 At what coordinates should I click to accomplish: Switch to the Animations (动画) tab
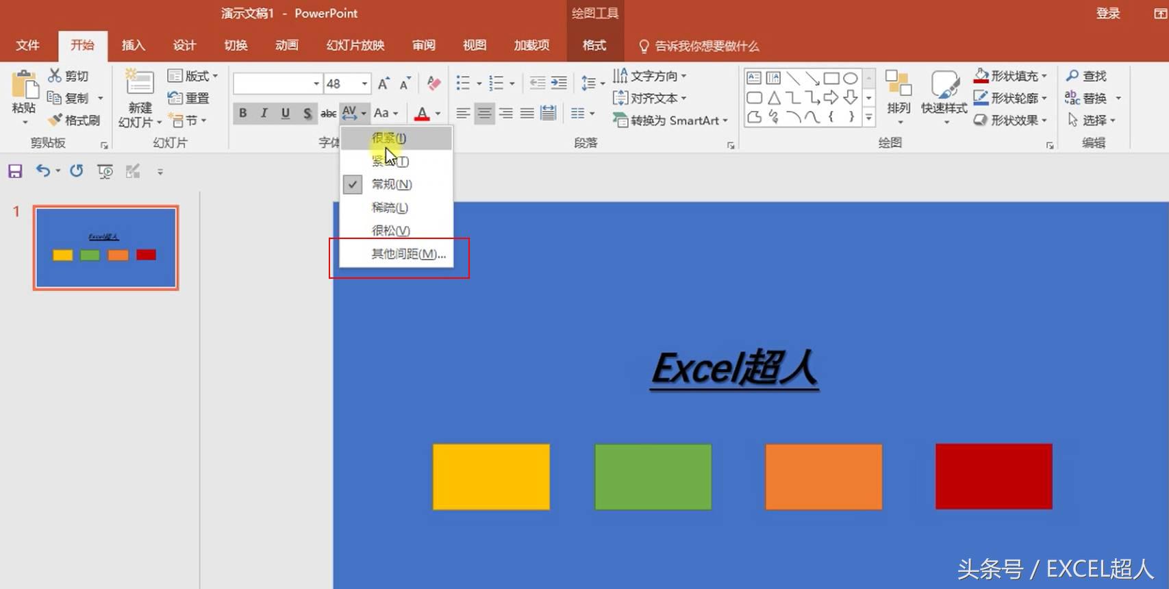click(x=287, y=45)
